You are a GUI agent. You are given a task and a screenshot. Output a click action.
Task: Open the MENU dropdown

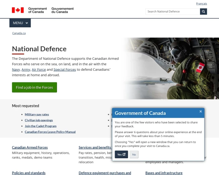click(x=20, y=23)
